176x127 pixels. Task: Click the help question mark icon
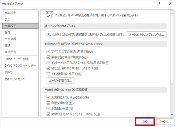pyautogui.click(x=159, y=4)
